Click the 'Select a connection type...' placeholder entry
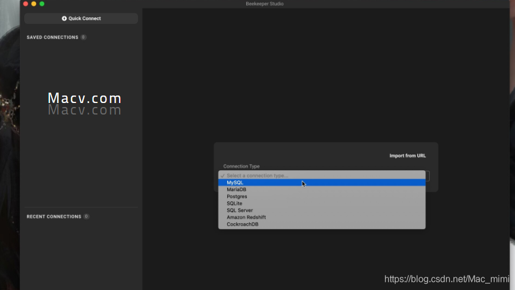515x290 pixels. (322, 175)
